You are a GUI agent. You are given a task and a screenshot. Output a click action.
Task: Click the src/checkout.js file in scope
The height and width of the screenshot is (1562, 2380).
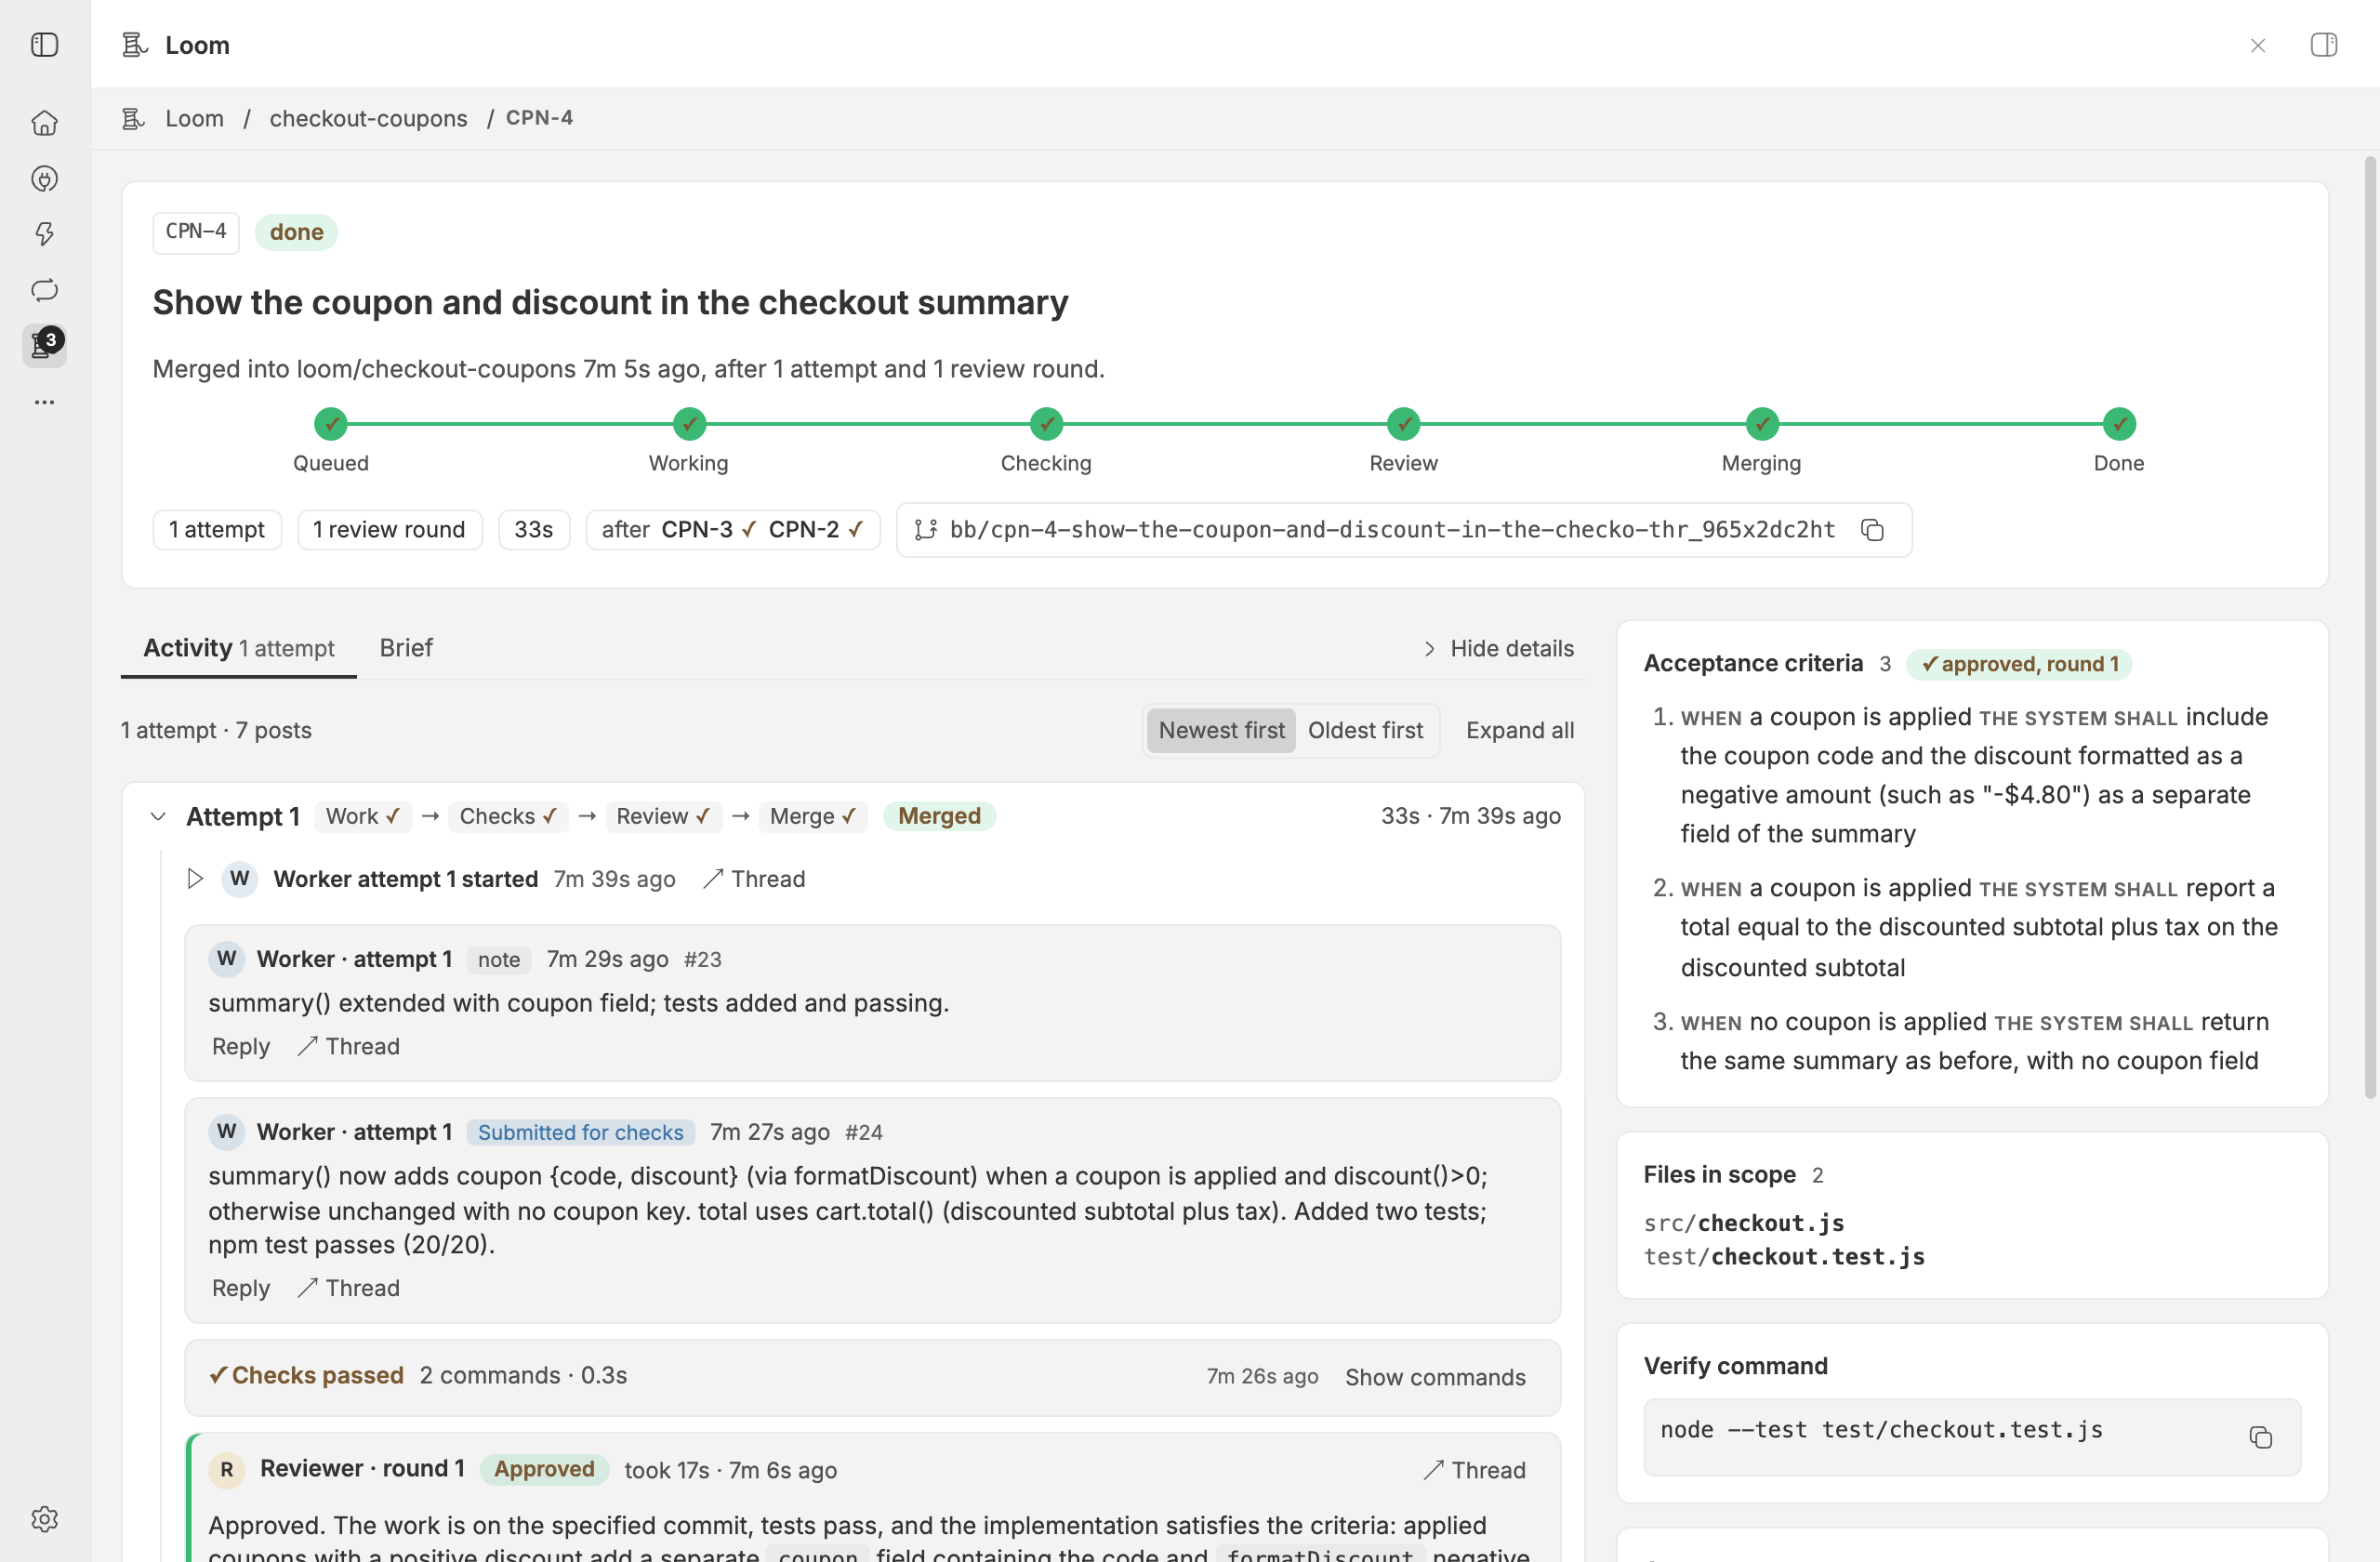pyautogui.click(x=1744, y=1222)
